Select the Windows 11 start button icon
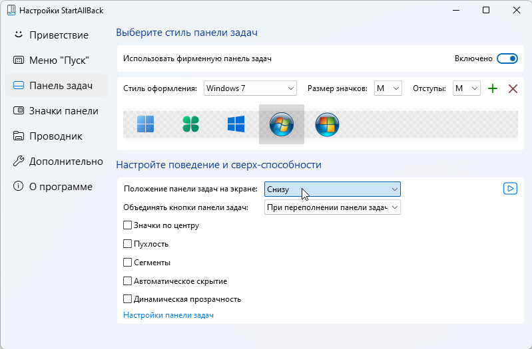The width and height of the screenshot is (532, 349). pyautogui.click(x=145, y=124)
